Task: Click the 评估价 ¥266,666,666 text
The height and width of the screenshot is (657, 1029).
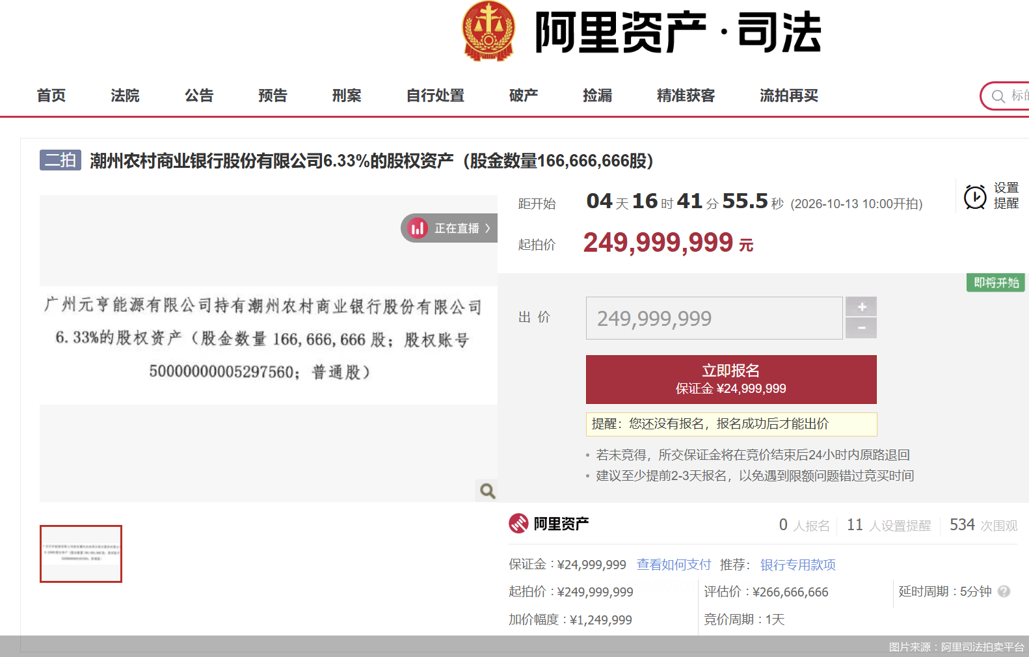Action: tap(766, 592)
